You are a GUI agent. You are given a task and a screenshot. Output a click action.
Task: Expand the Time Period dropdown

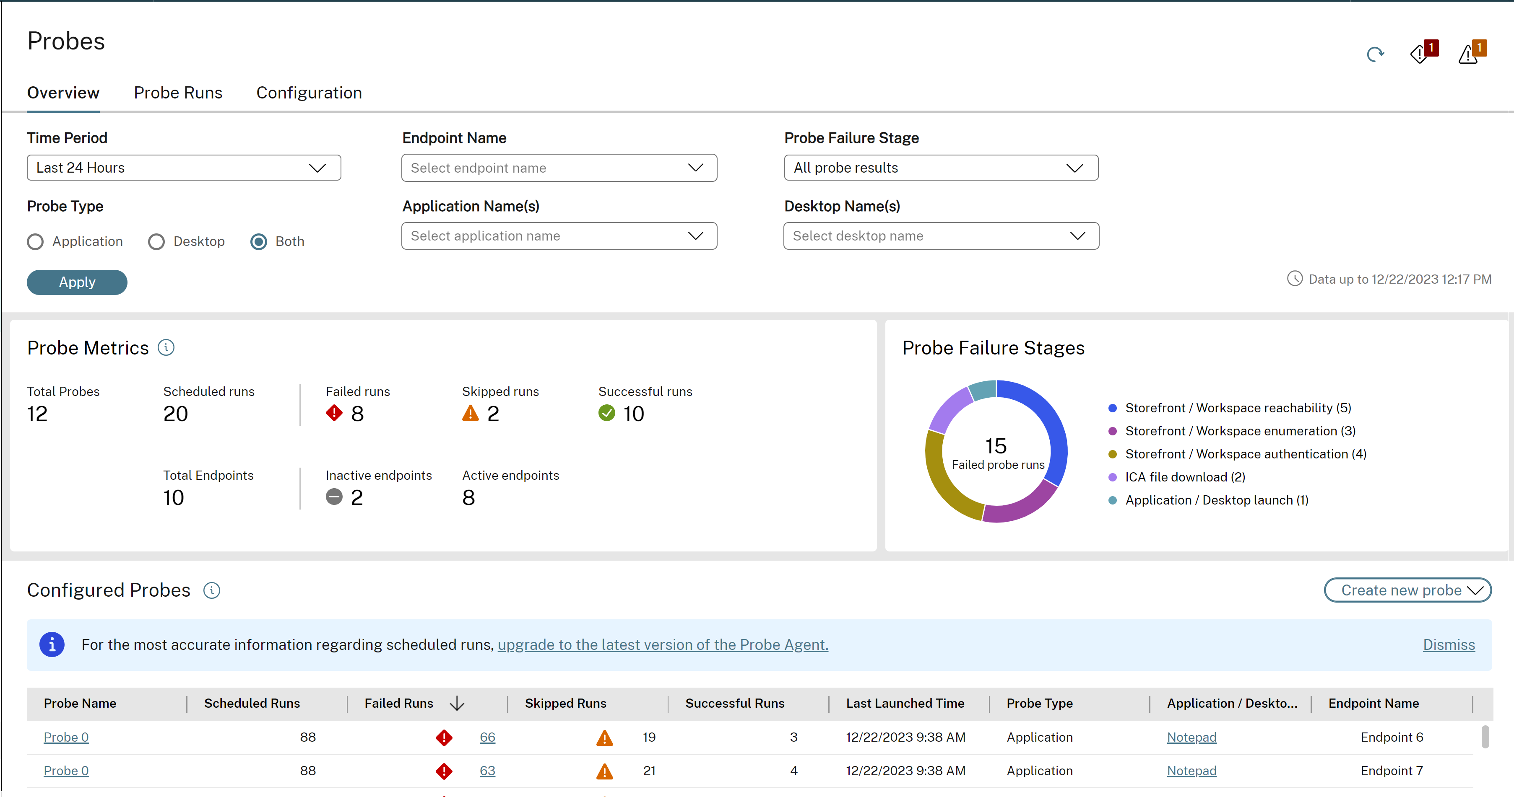[183, 167]
